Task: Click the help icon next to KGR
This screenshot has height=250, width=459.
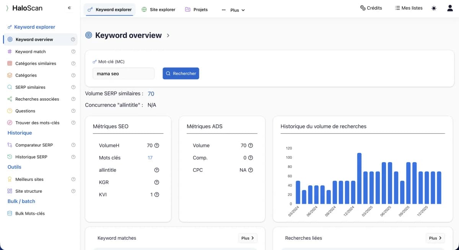Action: [156, 182]
